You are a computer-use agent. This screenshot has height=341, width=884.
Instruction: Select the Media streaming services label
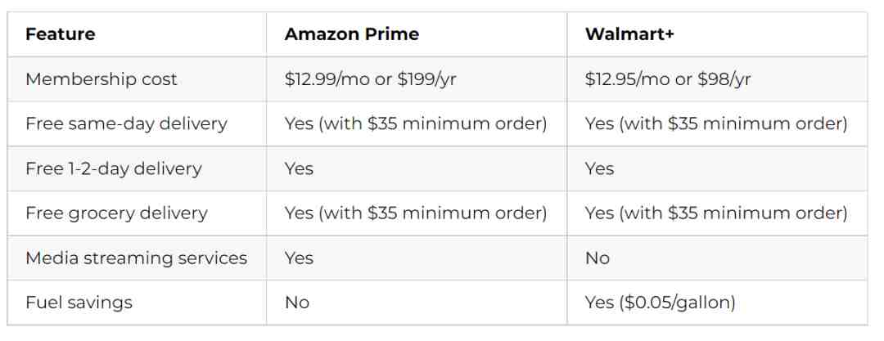(x=137, y=258)
